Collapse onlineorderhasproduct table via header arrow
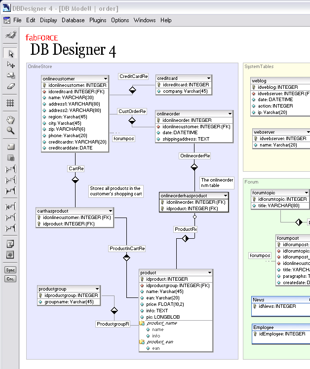 226,195
